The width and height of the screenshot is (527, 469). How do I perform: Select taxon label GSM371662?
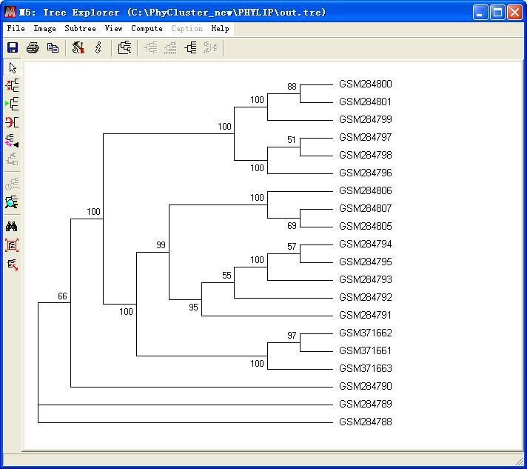tap(366, 333)
